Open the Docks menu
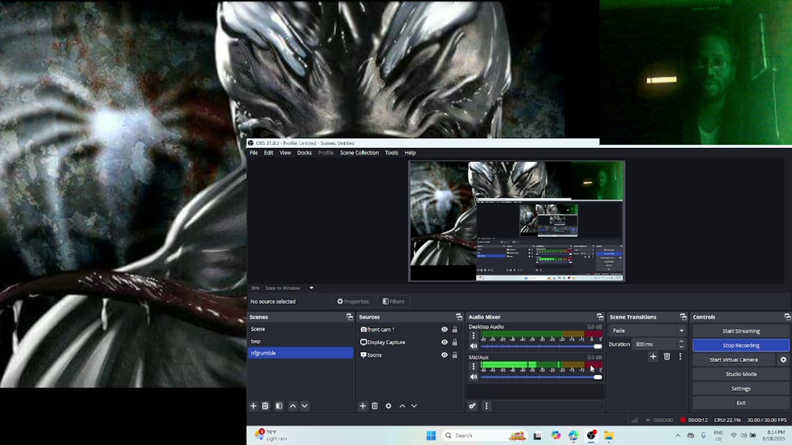This screenshot has height=445, width=792. [x=304, y=153]
